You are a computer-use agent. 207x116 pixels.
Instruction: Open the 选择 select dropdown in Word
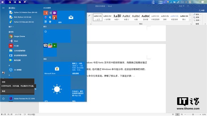197,20
